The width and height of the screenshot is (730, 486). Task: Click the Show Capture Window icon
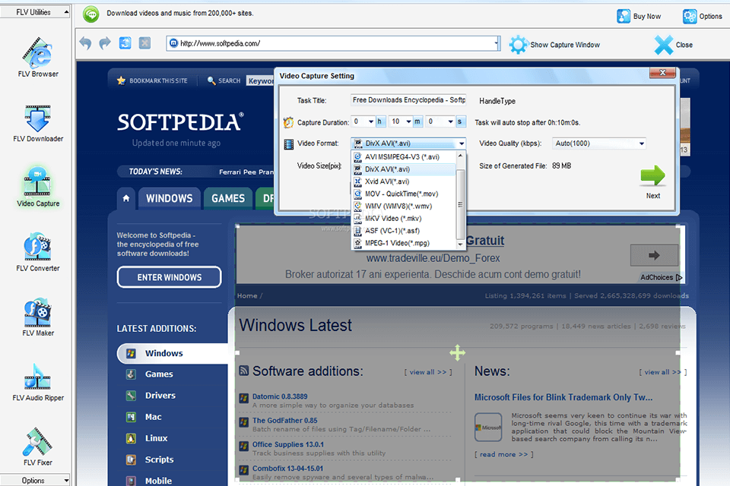[519, 44]
